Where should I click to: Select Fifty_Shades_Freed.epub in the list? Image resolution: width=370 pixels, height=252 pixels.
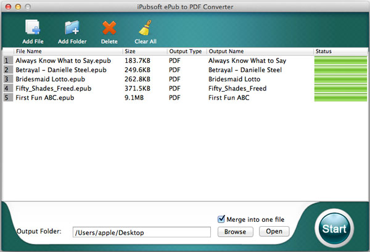[53, 89]
